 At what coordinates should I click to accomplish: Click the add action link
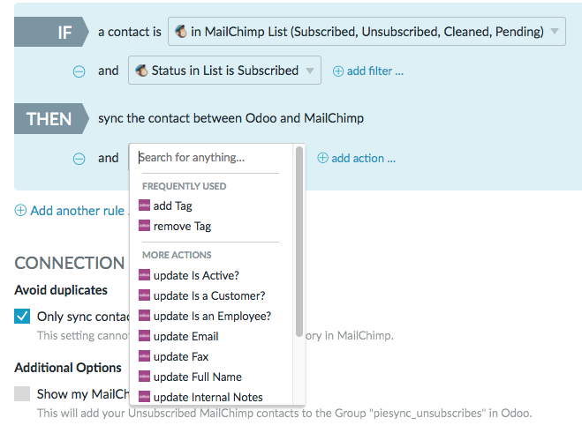363,159
